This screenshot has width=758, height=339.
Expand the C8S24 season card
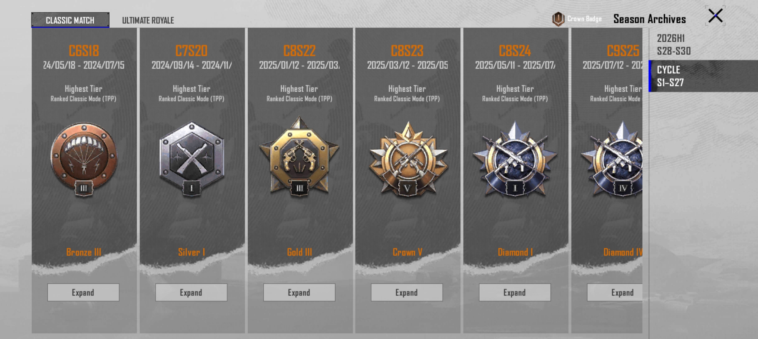point(515,293)
